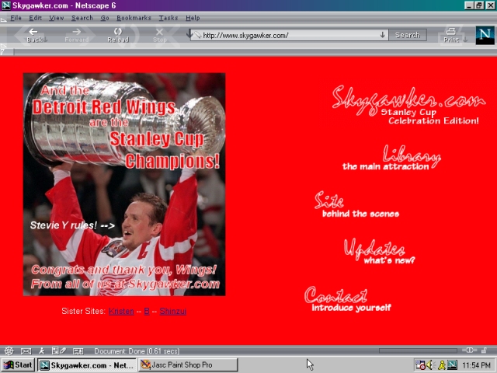Click the Document: Done status text
The image size is (497, 373).
click(x=137, y=351)
